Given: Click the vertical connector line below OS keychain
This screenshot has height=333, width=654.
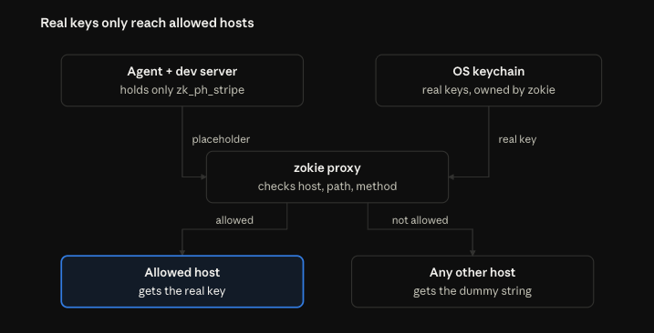Looking at the screenshot, I should tap(489, 142).
